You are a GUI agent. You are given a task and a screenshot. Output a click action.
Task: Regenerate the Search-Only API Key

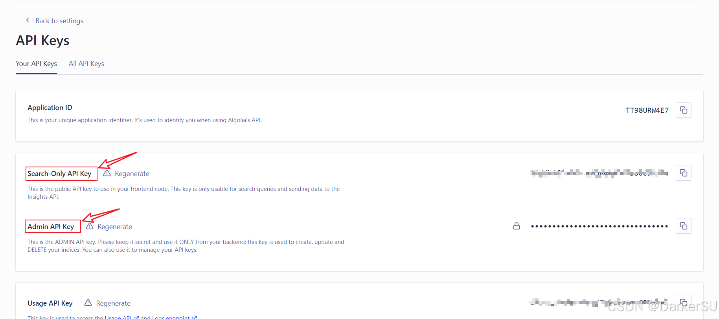click(x=132, y=174)
